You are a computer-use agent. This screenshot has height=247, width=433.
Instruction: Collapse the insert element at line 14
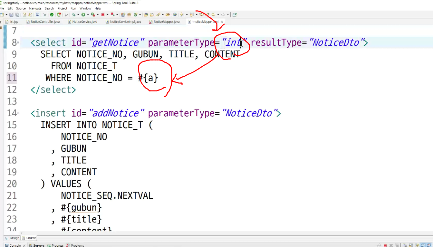(x=18, y=113)
